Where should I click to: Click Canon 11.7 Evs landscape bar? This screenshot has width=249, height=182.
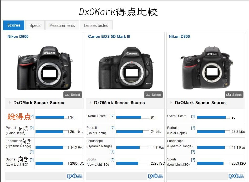point(133,148)
